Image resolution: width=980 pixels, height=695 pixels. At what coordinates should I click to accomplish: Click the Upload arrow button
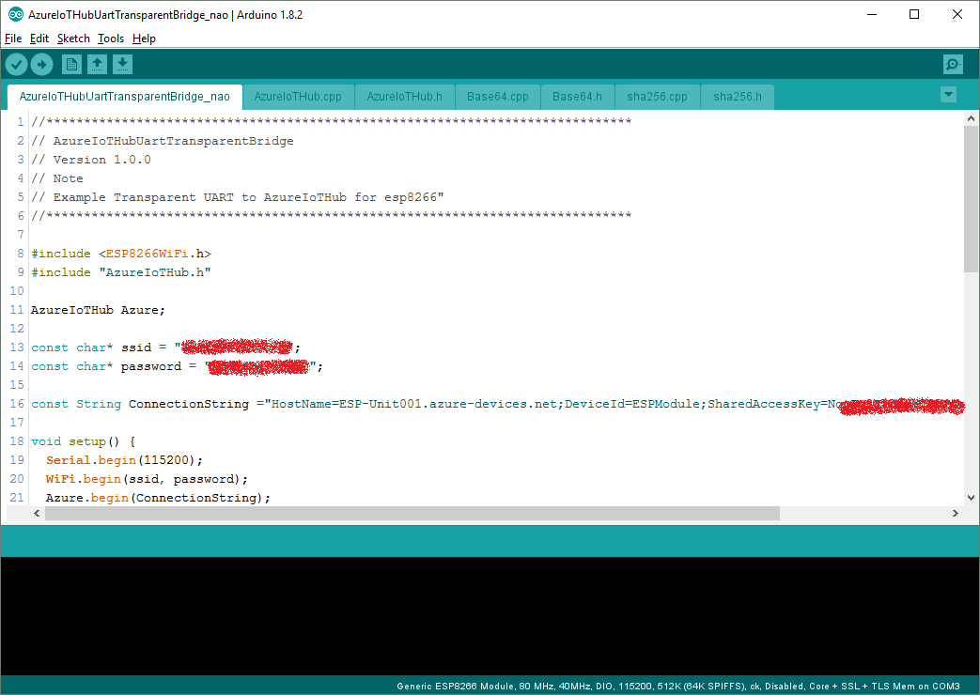[41, 64]
